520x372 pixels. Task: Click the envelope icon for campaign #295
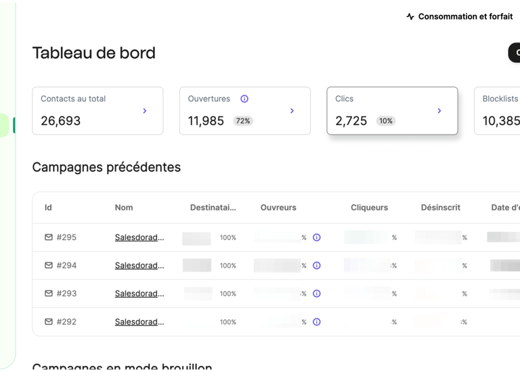[x=49, y=237]
